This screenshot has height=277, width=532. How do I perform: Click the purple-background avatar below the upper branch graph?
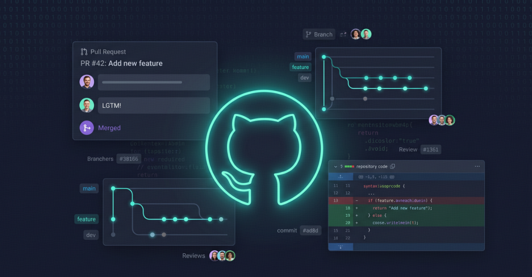pos(433,120)
